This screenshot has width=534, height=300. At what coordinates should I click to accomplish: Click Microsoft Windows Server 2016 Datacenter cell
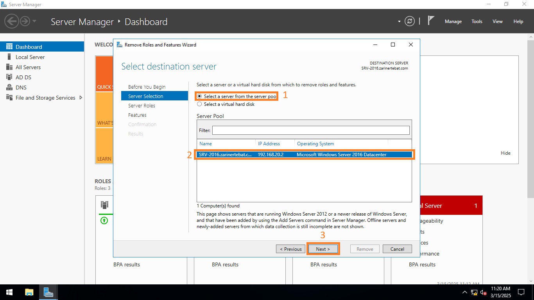[x=342, y=155]
